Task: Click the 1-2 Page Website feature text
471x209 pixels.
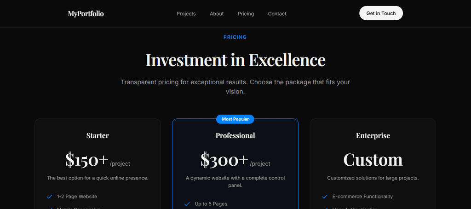Action: (x=77, y=197)
